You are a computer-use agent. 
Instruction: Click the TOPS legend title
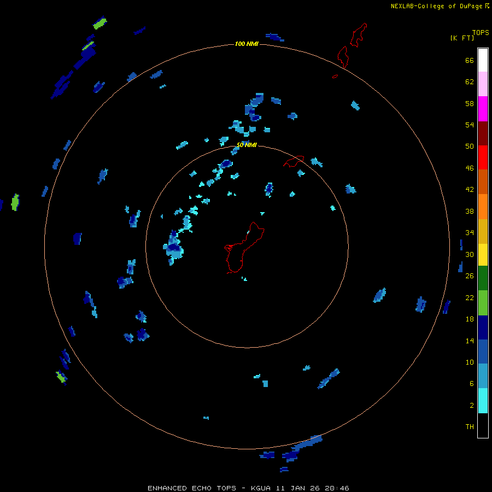[x=481, y=32]
